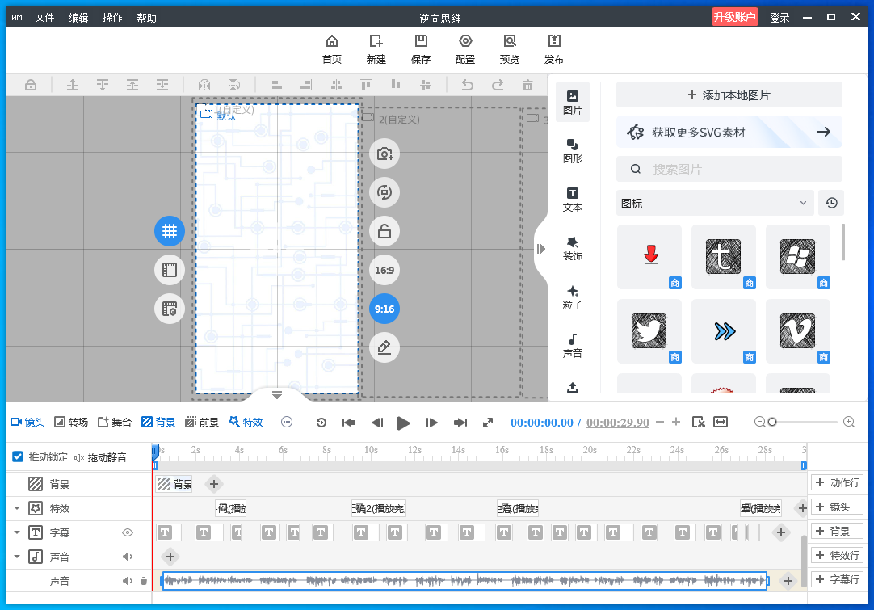Viewport: 874px width, 610px height.
Task: Toggle the canvas grid display button
Action: pos(170,231)
